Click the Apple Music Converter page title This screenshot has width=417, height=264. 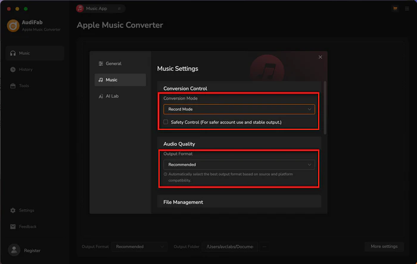pos(120,25)
